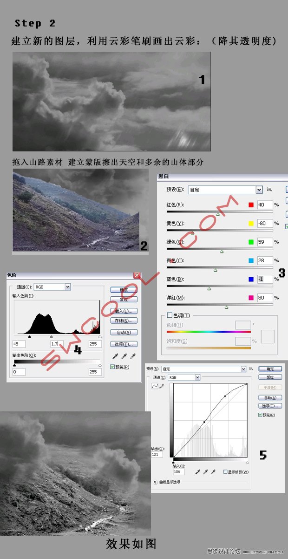Click the 绿色 value field showing 59
This screenshot has height=559, width=288.
[265, 242]
